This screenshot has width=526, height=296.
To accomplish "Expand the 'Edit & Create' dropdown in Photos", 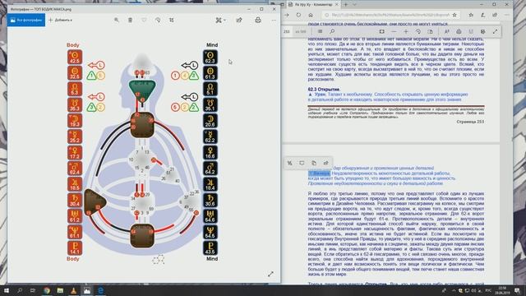I will [220, 20].
